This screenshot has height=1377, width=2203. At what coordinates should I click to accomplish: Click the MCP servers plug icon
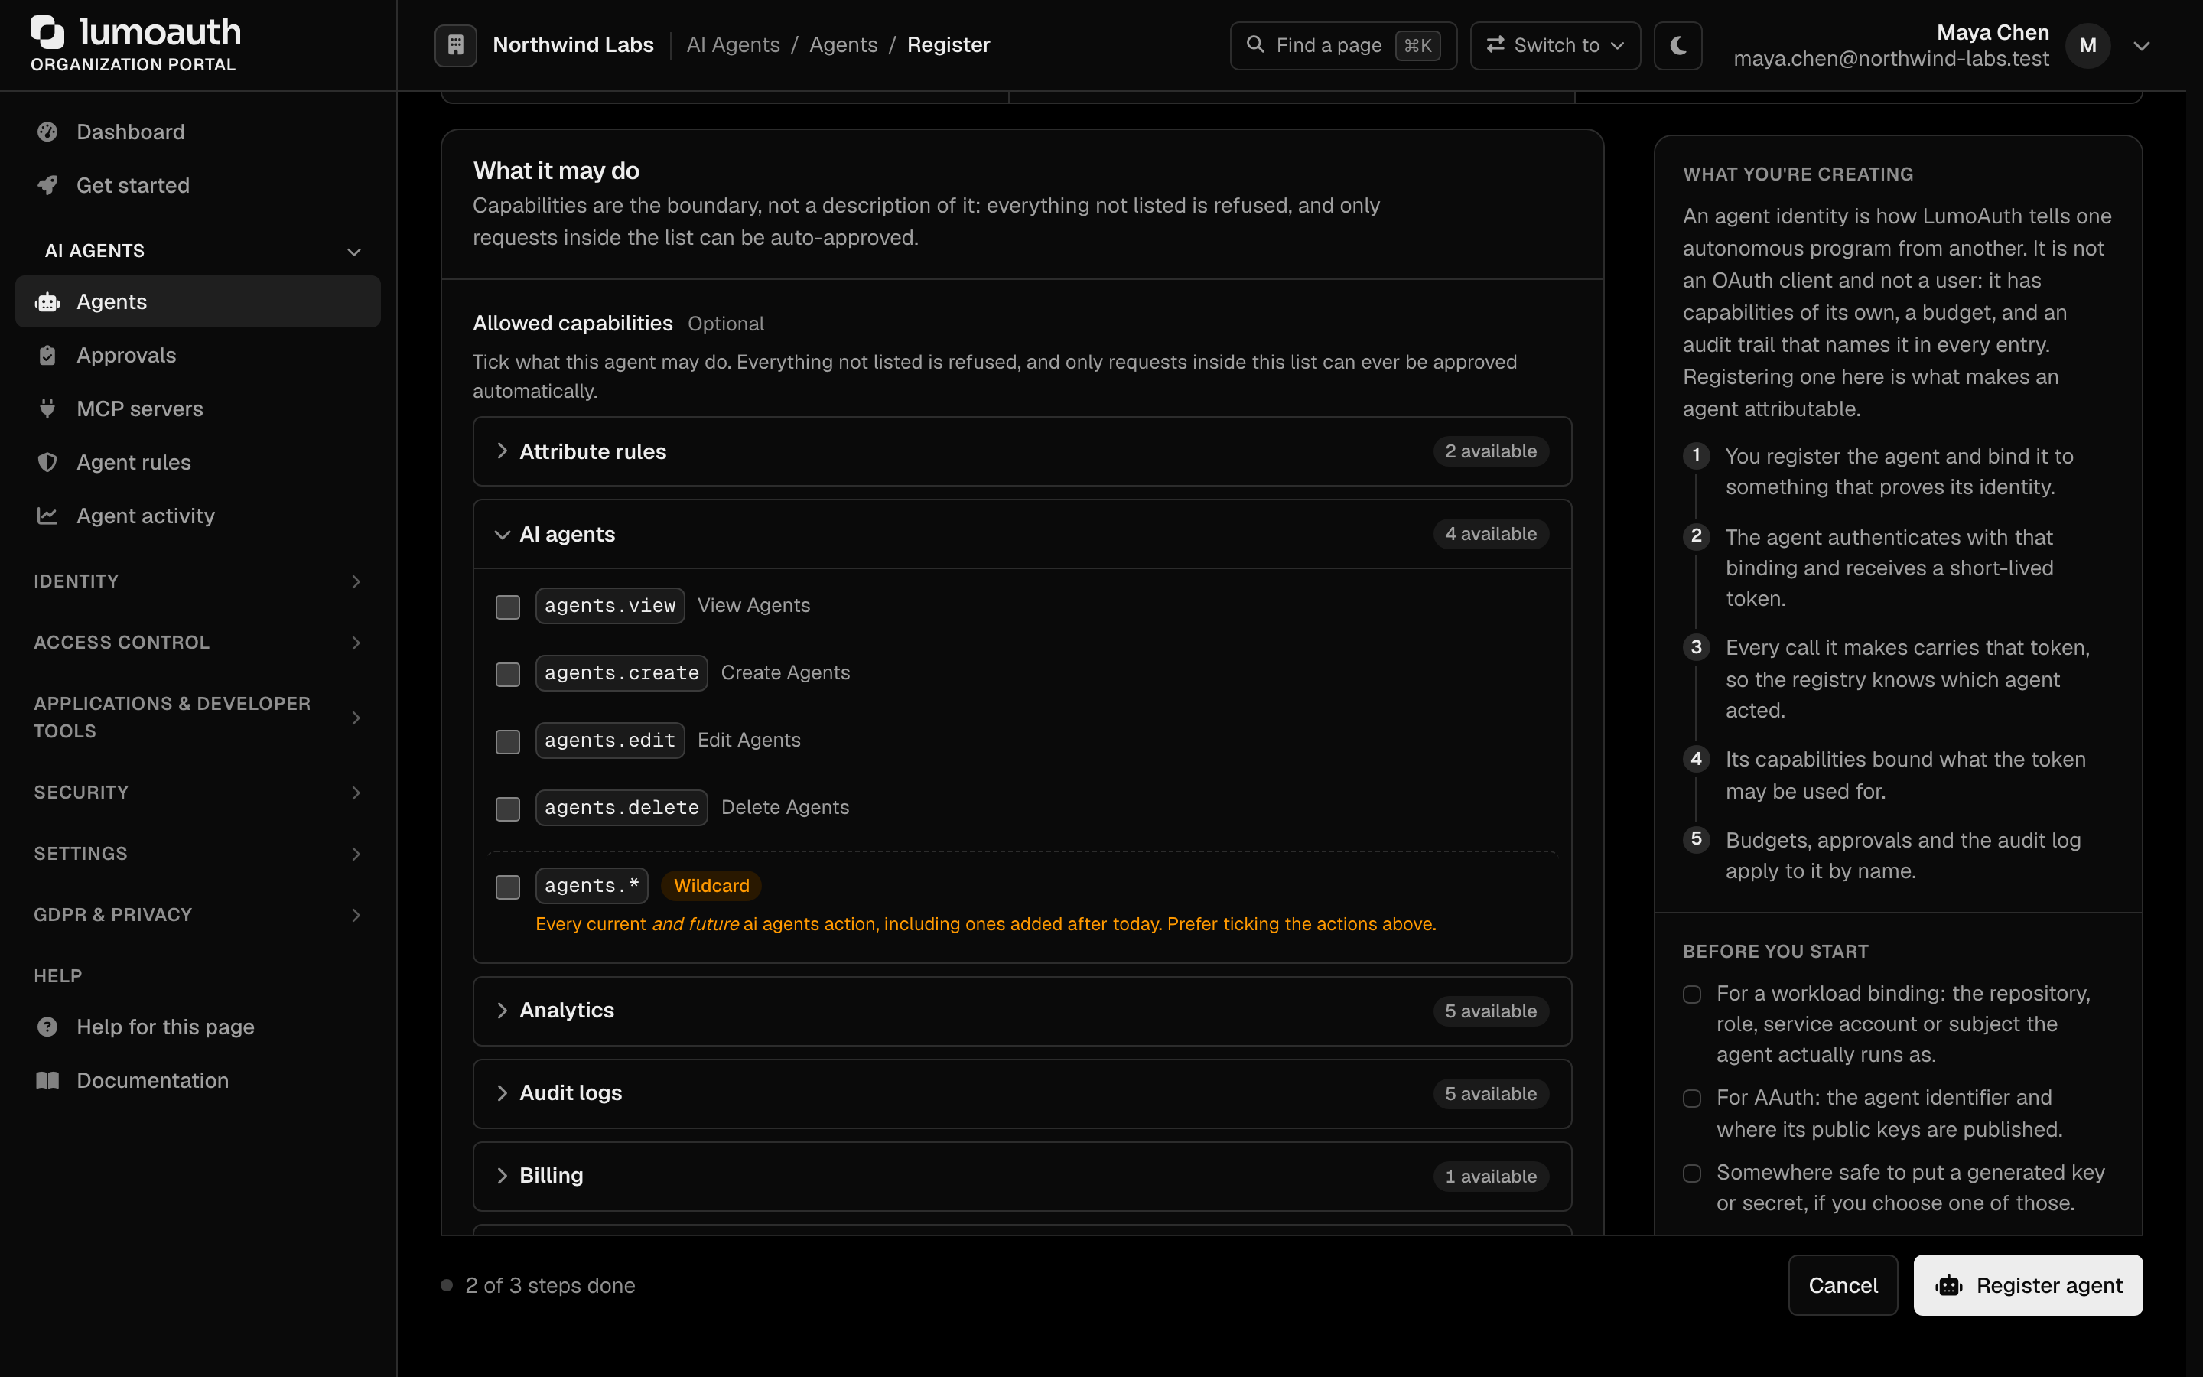(47, 409)
